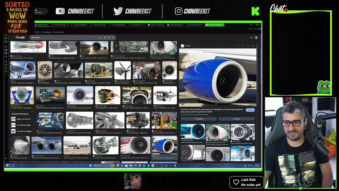Click the Windows Start button on taskbar

pyautogui.click(x=90, y=166)
